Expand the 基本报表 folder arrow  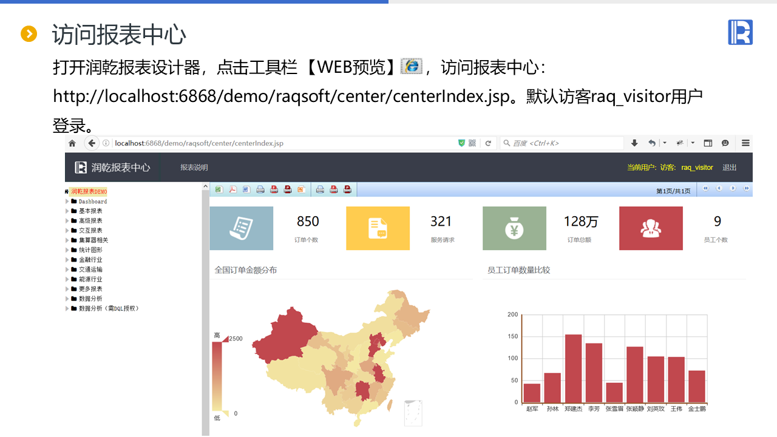pyautogui.click(x=67, y=211)
